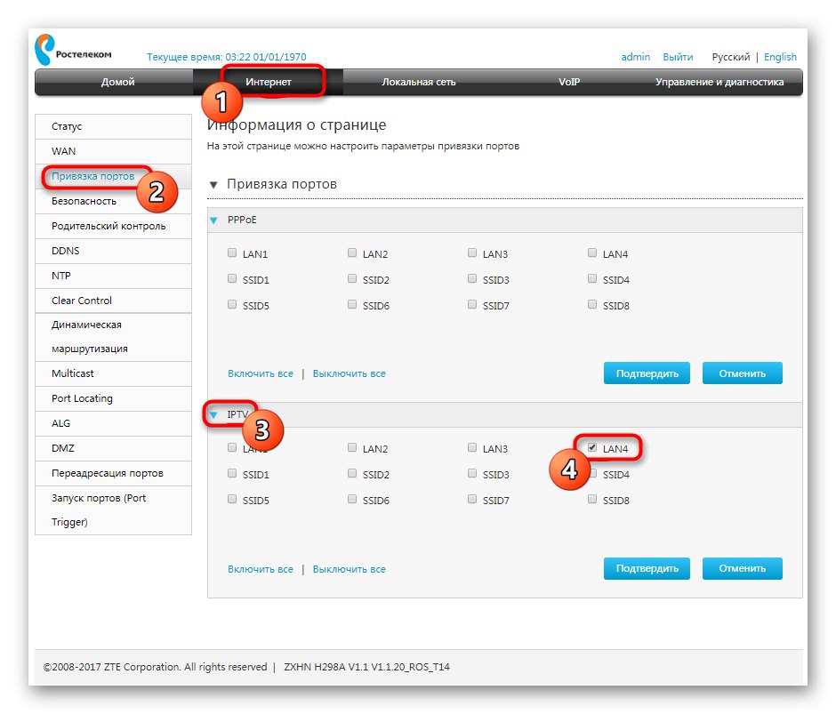The width and height of the screenshot is (836, 714).
Task: Enable LAN3 under IPTV
Action: [472, 447]
